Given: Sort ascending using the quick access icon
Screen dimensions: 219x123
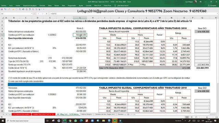Looking at the screenshot, I should [33, 9].
